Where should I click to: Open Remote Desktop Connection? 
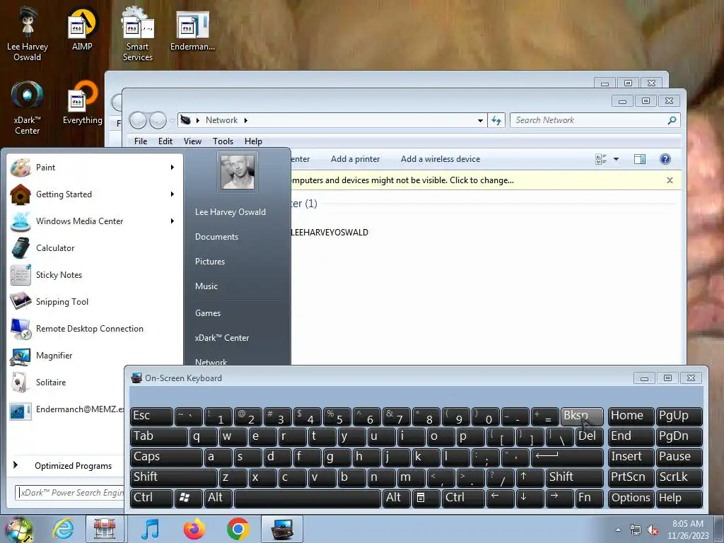point(93,328)
